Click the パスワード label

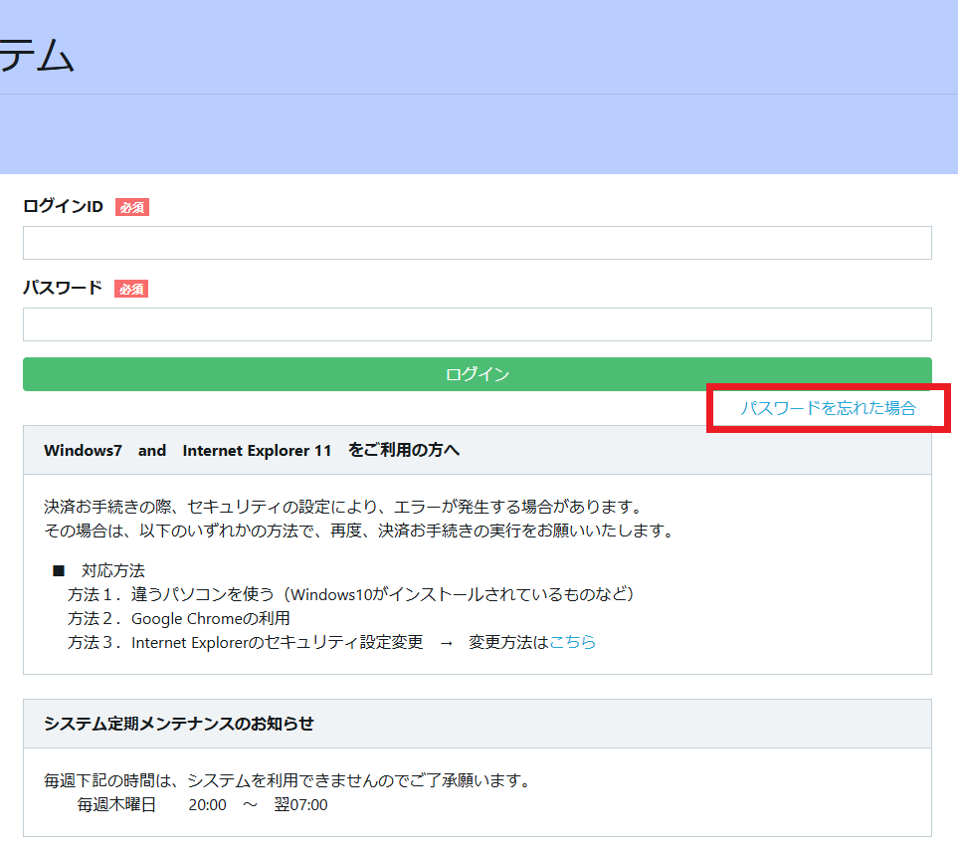[x=63, y=288]
